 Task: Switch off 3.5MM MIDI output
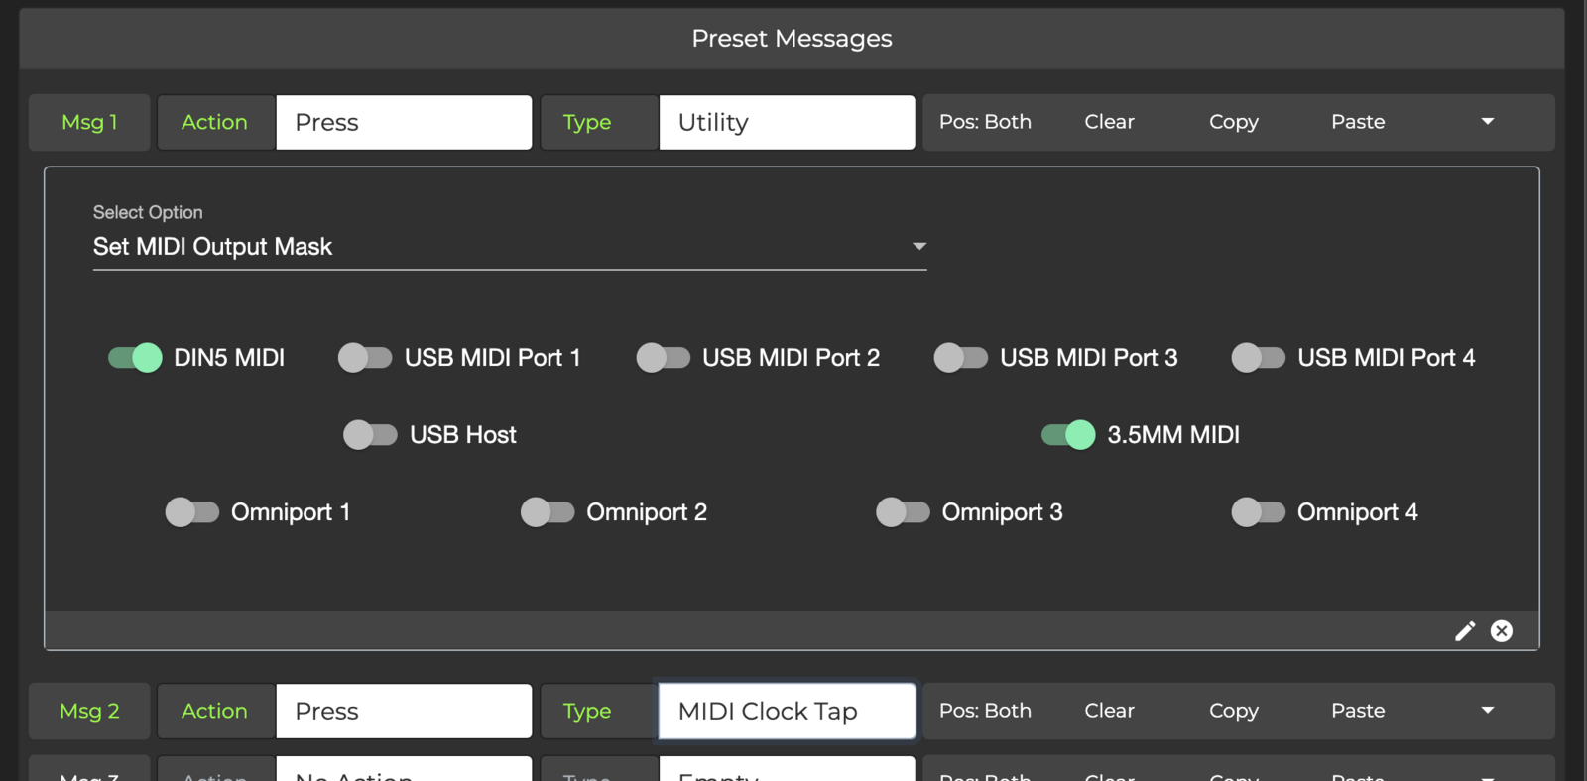pos(1068,434)
